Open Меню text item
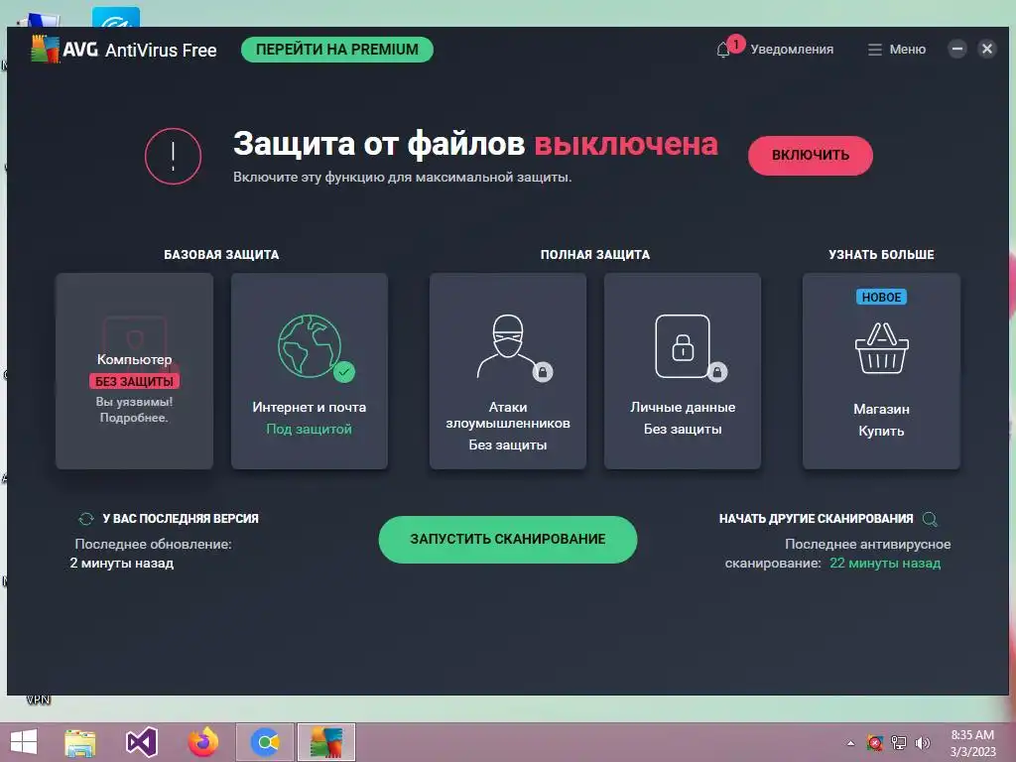This screenshot has height=762, width=1016. coord(907,50)
